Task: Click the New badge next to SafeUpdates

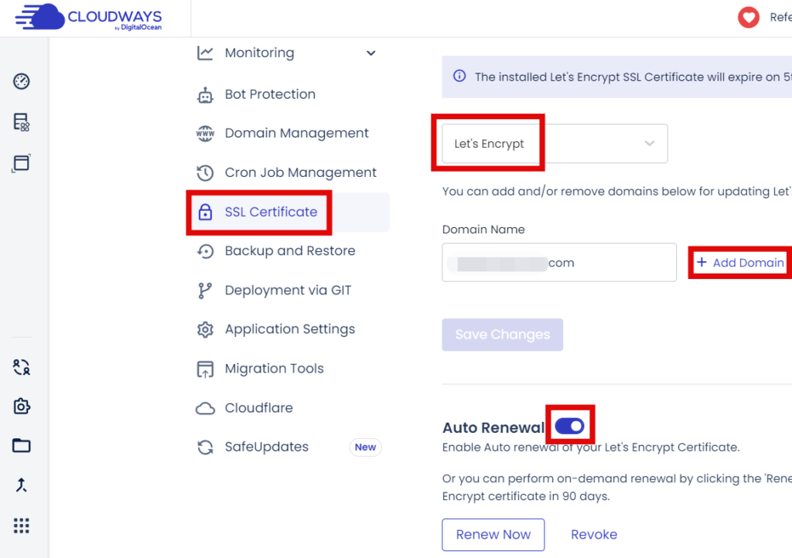Action: [365, 447]
